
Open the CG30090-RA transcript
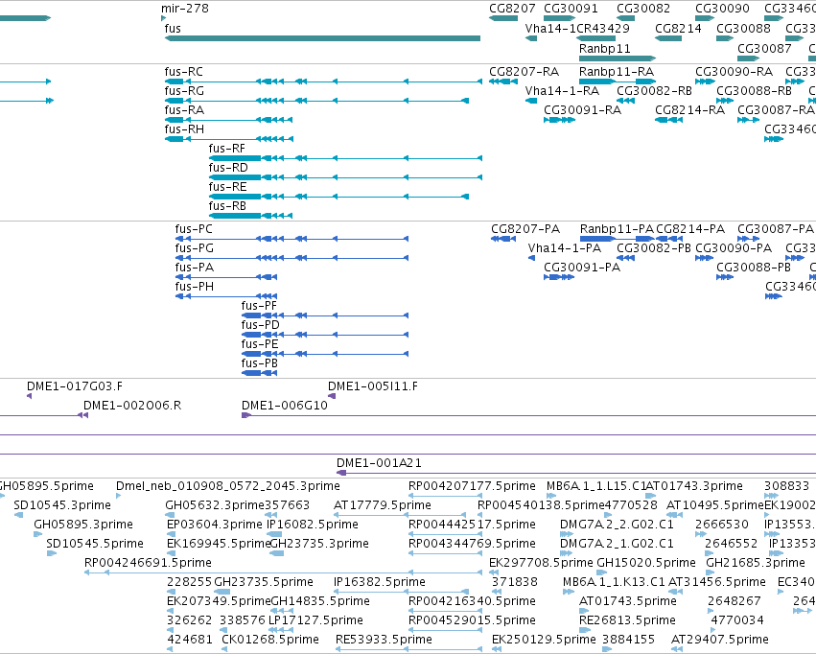point(705,82)
